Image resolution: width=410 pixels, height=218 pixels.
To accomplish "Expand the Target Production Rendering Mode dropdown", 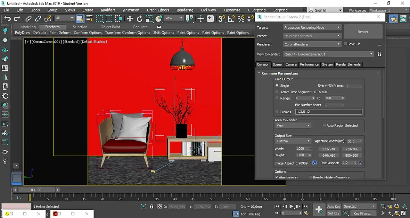I will pyautogui.click(x=312, y=27).
